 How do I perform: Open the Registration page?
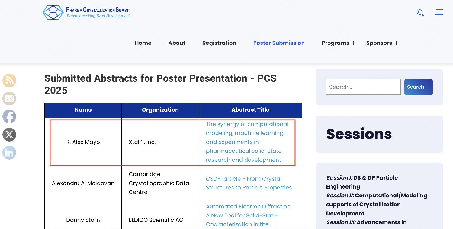coord(219,43)
